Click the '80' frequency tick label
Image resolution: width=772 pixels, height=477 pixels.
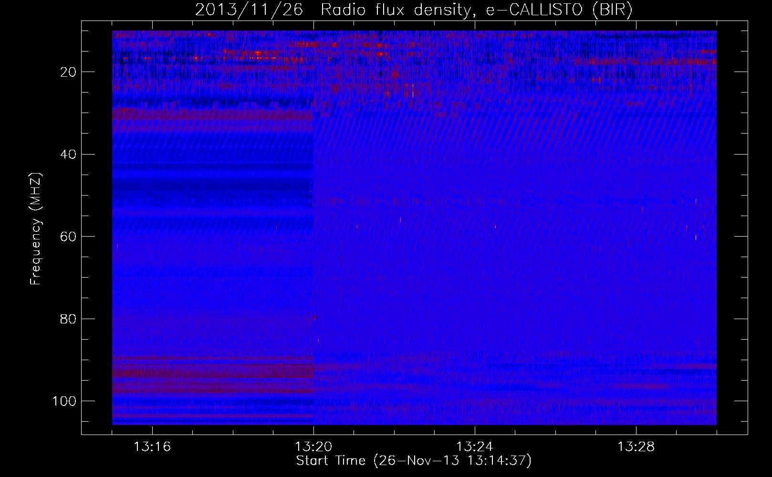coord(68,319)
